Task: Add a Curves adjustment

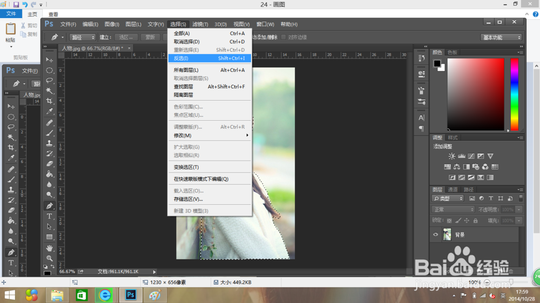Action: pyautogui.click(x=471, y=156)
